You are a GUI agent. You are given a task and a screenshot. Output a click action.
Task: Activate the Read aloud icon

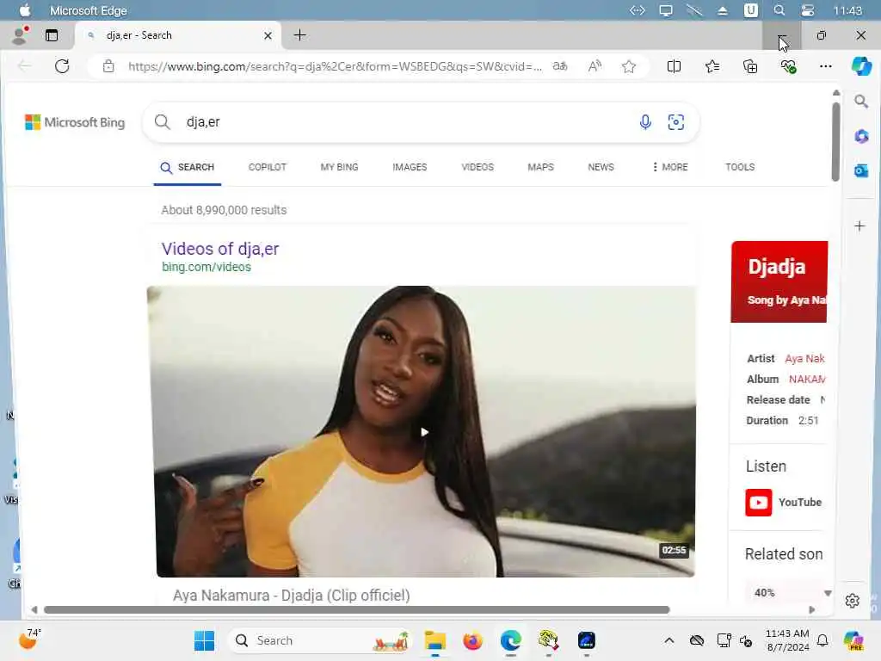(x=595, y=66)
